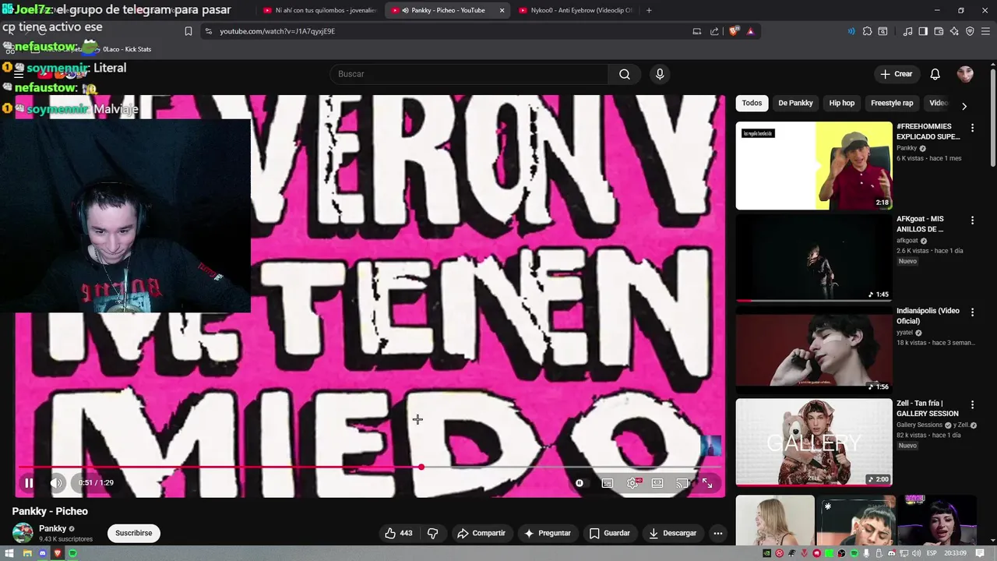Open Indianápolis (Video Oficial) thumbnail
The image size is (997, 561).
pos(814,350)
